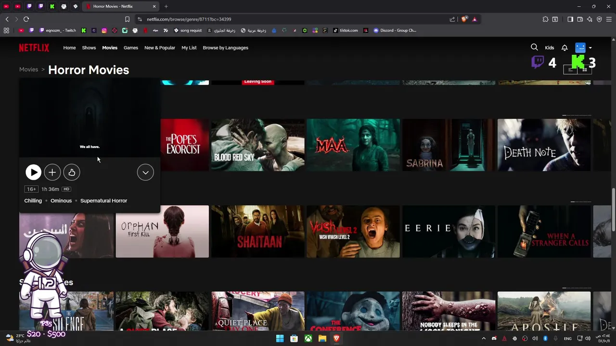Open the Death Note thumbnail
616x346 pixels.
(544, 145)
